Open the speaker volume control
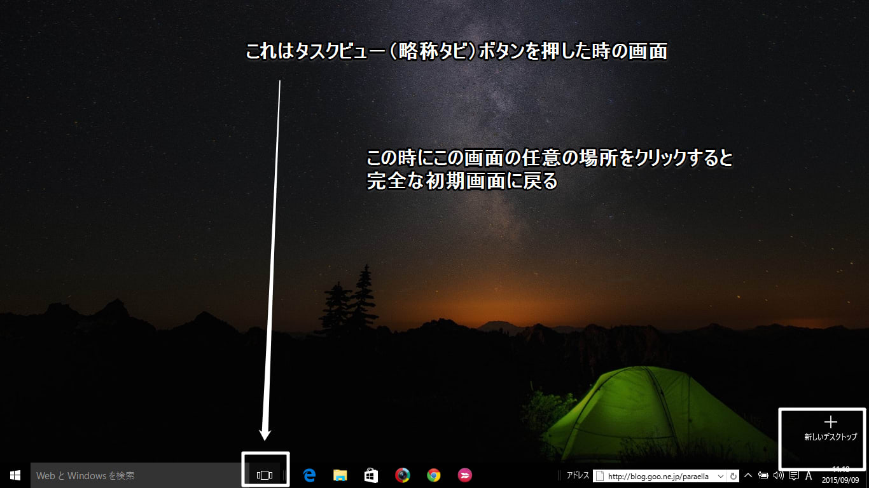The width and height of the screenshot is (869, 488). [778, 475]
